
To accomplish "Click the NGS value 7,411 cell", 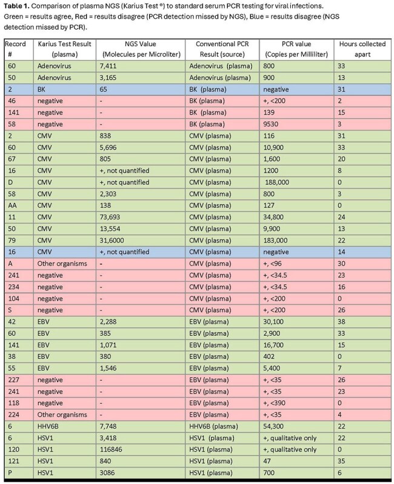I will point(141,66).
